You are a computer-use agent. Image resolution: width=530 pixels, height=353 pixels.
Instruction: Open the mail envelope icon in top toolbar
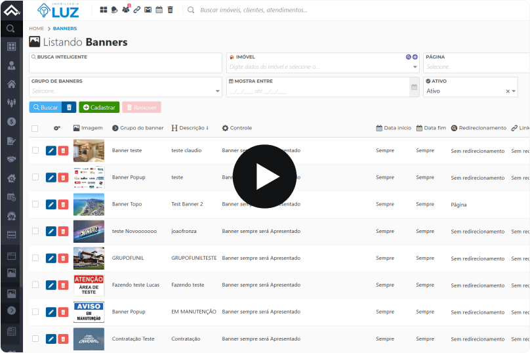tap(148, 10)
